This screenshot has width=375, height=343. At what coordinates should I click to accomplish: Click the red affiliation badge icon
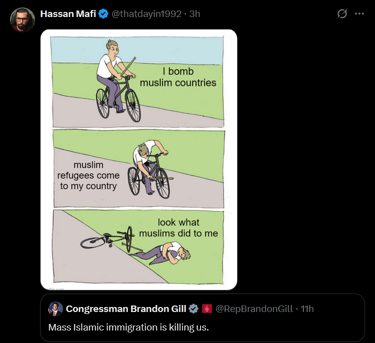coord(207,308)
